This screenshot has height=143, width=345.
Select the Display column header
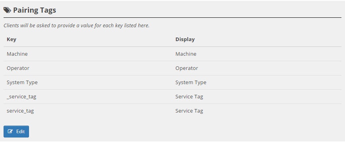coord(185,40)
